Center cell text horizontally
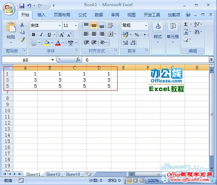Image resolution: width=217 pixels, height=185 pixels. [x=94, y=34]
